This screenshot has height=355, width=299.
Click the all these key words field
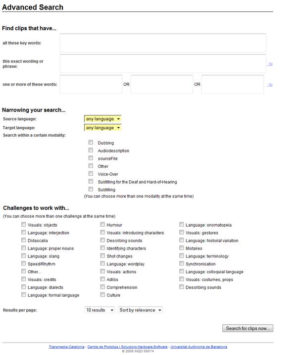click(x=162, y=43)
